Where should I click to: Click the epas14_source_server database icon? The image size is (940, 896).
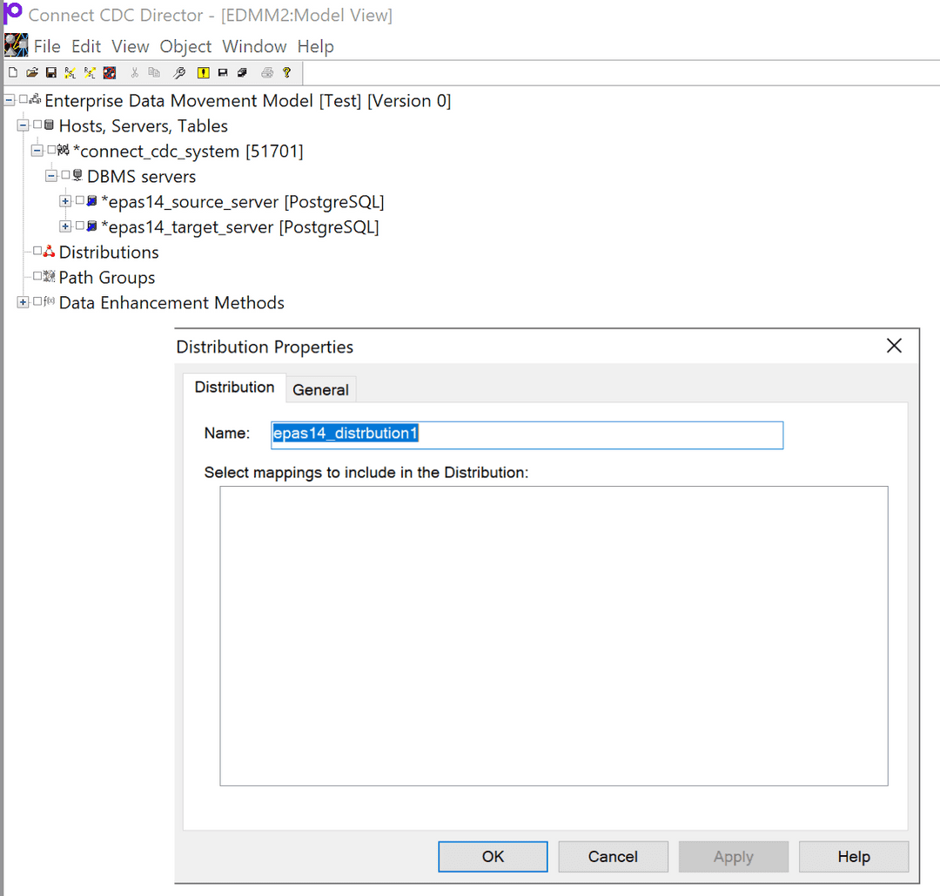tap(91, 202)
